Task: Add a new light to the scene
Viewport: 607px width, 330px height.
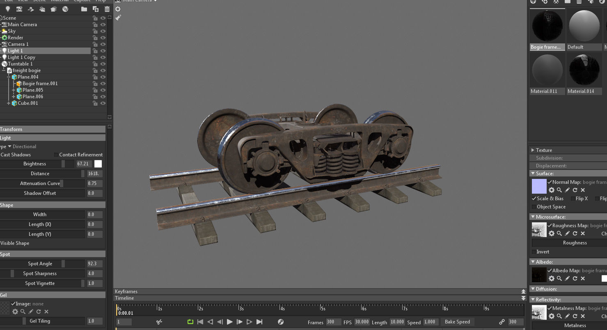Action: [x=7, y=9]
